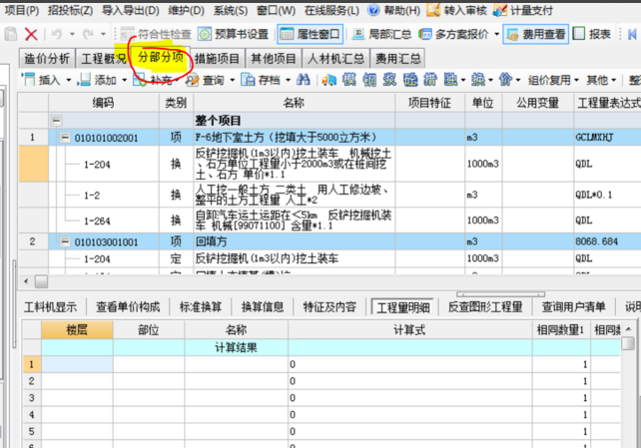The width and height of the screenshot is (641, 448).
Task: Toggle the 费用查看 cost view
Action: (535, 34)
